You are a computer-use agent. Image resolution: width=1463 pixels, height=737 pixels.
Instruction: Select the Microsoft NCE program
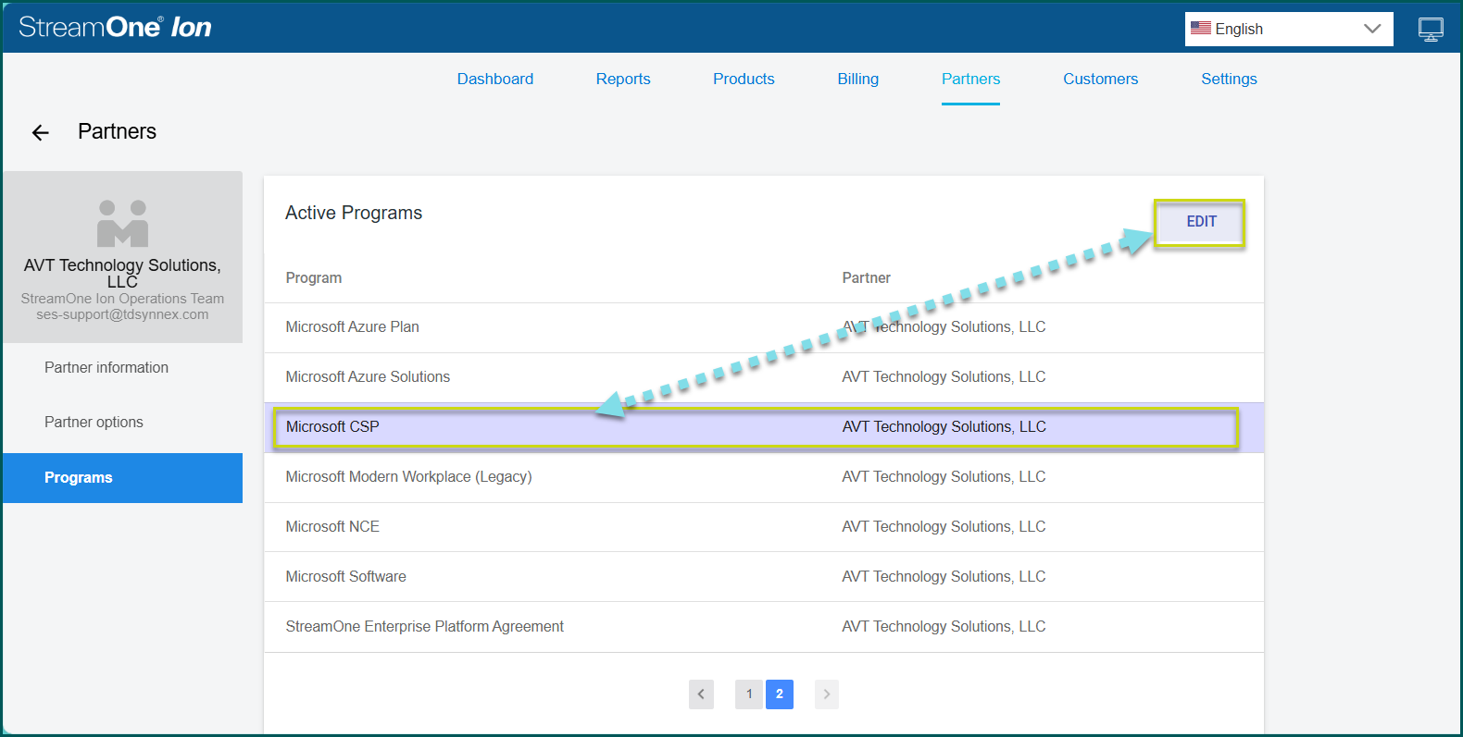[764, 527]
